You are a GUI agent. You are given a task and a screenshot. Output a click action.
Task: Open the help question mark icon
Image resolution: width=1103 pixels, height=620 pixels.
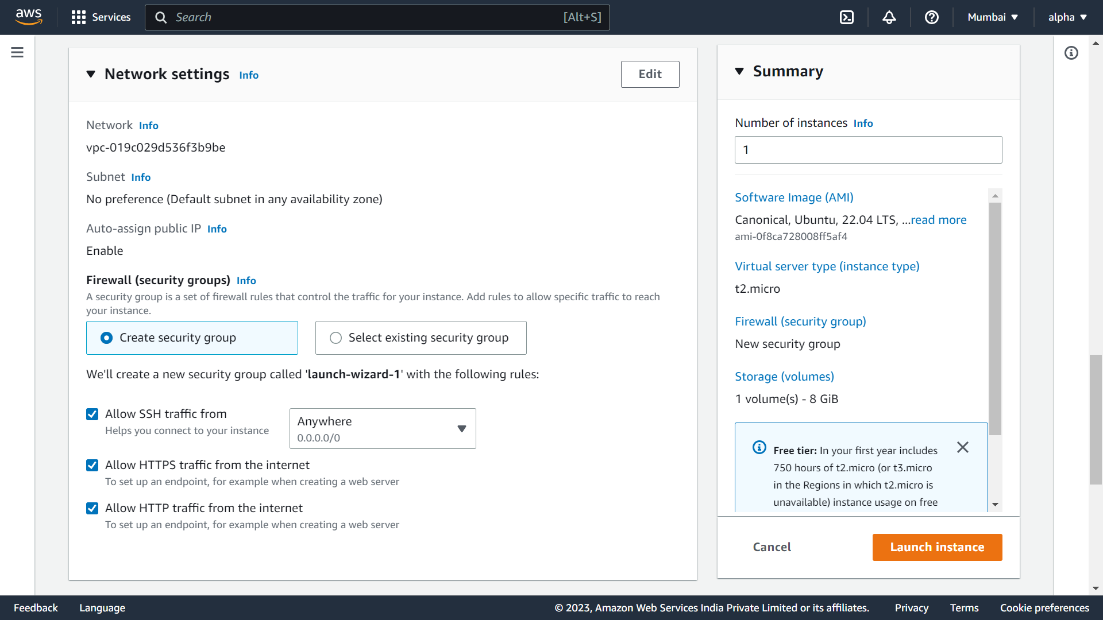pos(932,17)
